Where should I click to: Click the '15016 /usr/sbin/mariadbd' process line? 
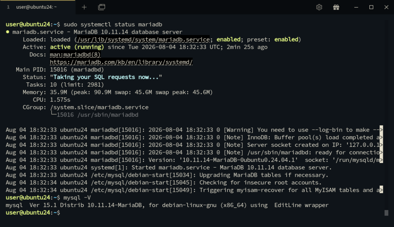[97, 115]
